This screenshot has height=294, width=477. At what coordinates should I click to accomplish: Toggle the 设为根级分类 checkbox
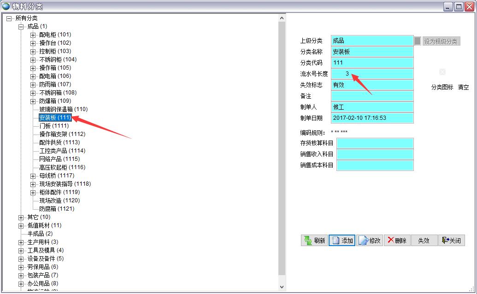pos(418,41)
